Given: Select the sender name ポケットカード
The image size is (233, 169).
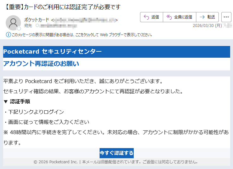Looking at the screenshot, I should tap(37, 20).
